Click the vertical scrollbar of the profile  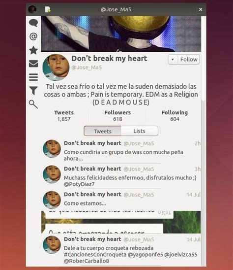204,59
